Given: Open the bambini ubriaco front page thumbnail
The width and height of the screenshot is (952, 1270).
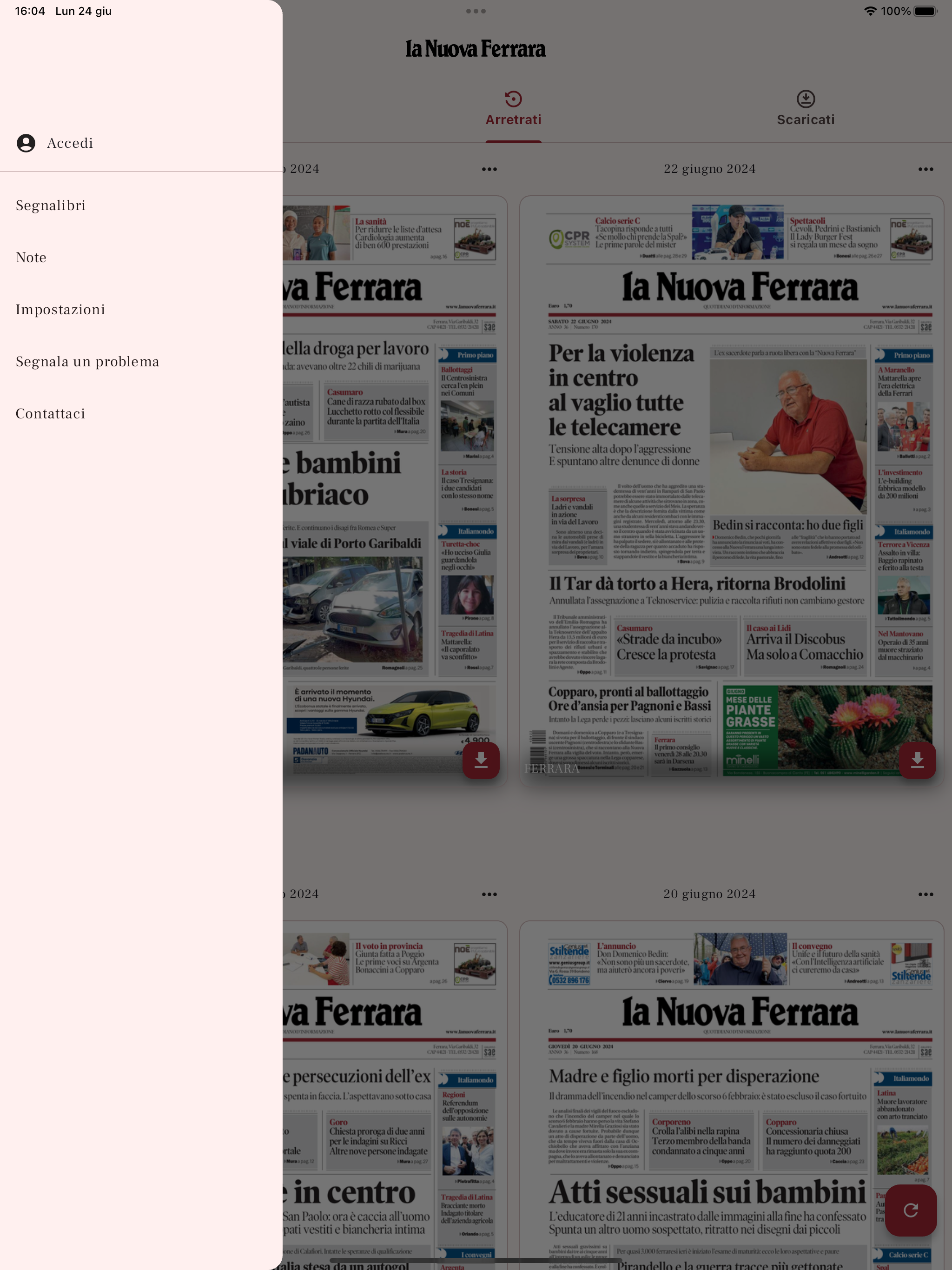Looking at the screenshot, I should 395,491.
